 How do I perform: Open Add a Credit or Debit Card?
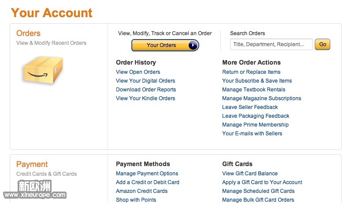[x=148, y=182]
